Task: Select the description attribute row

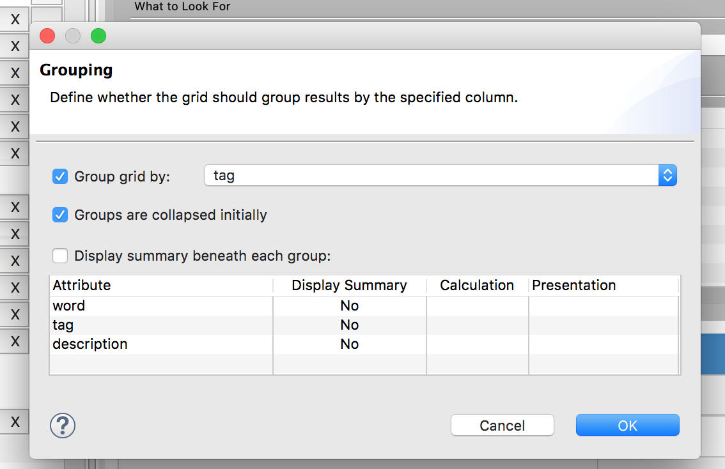Action: pyautogui.click(x=364, y=344)
